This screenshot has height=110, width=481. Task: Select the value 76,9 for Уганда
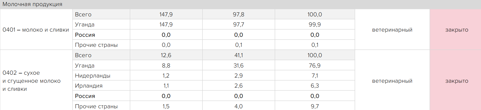click(x=315, y=65)
